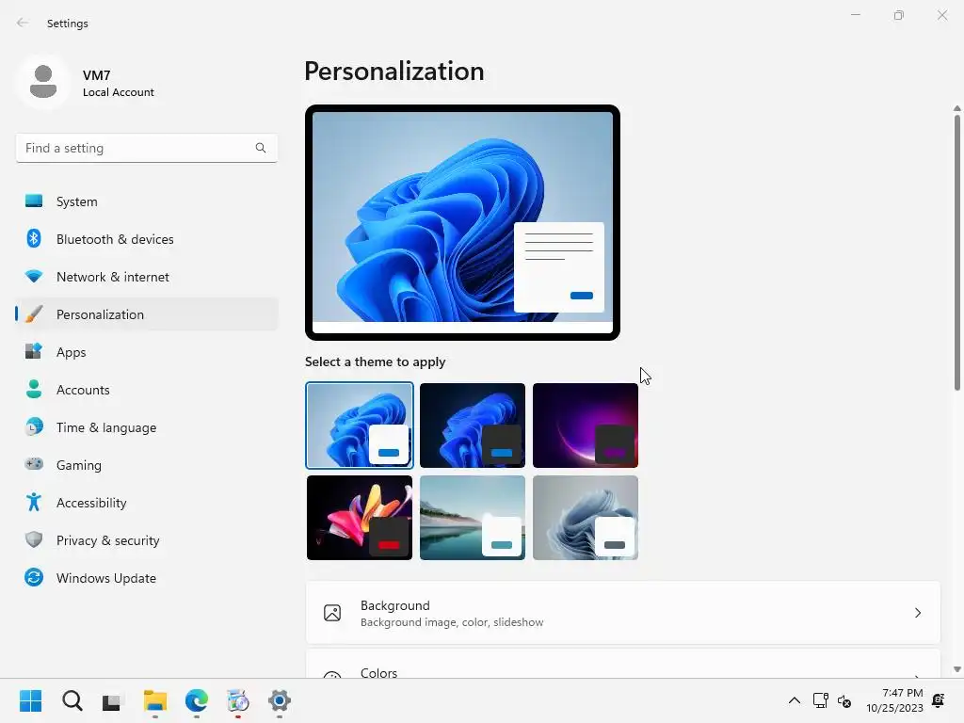This screenshot has height=723, width=964.
Task: Apply the Windows light bloom theme
Action: 360,426
